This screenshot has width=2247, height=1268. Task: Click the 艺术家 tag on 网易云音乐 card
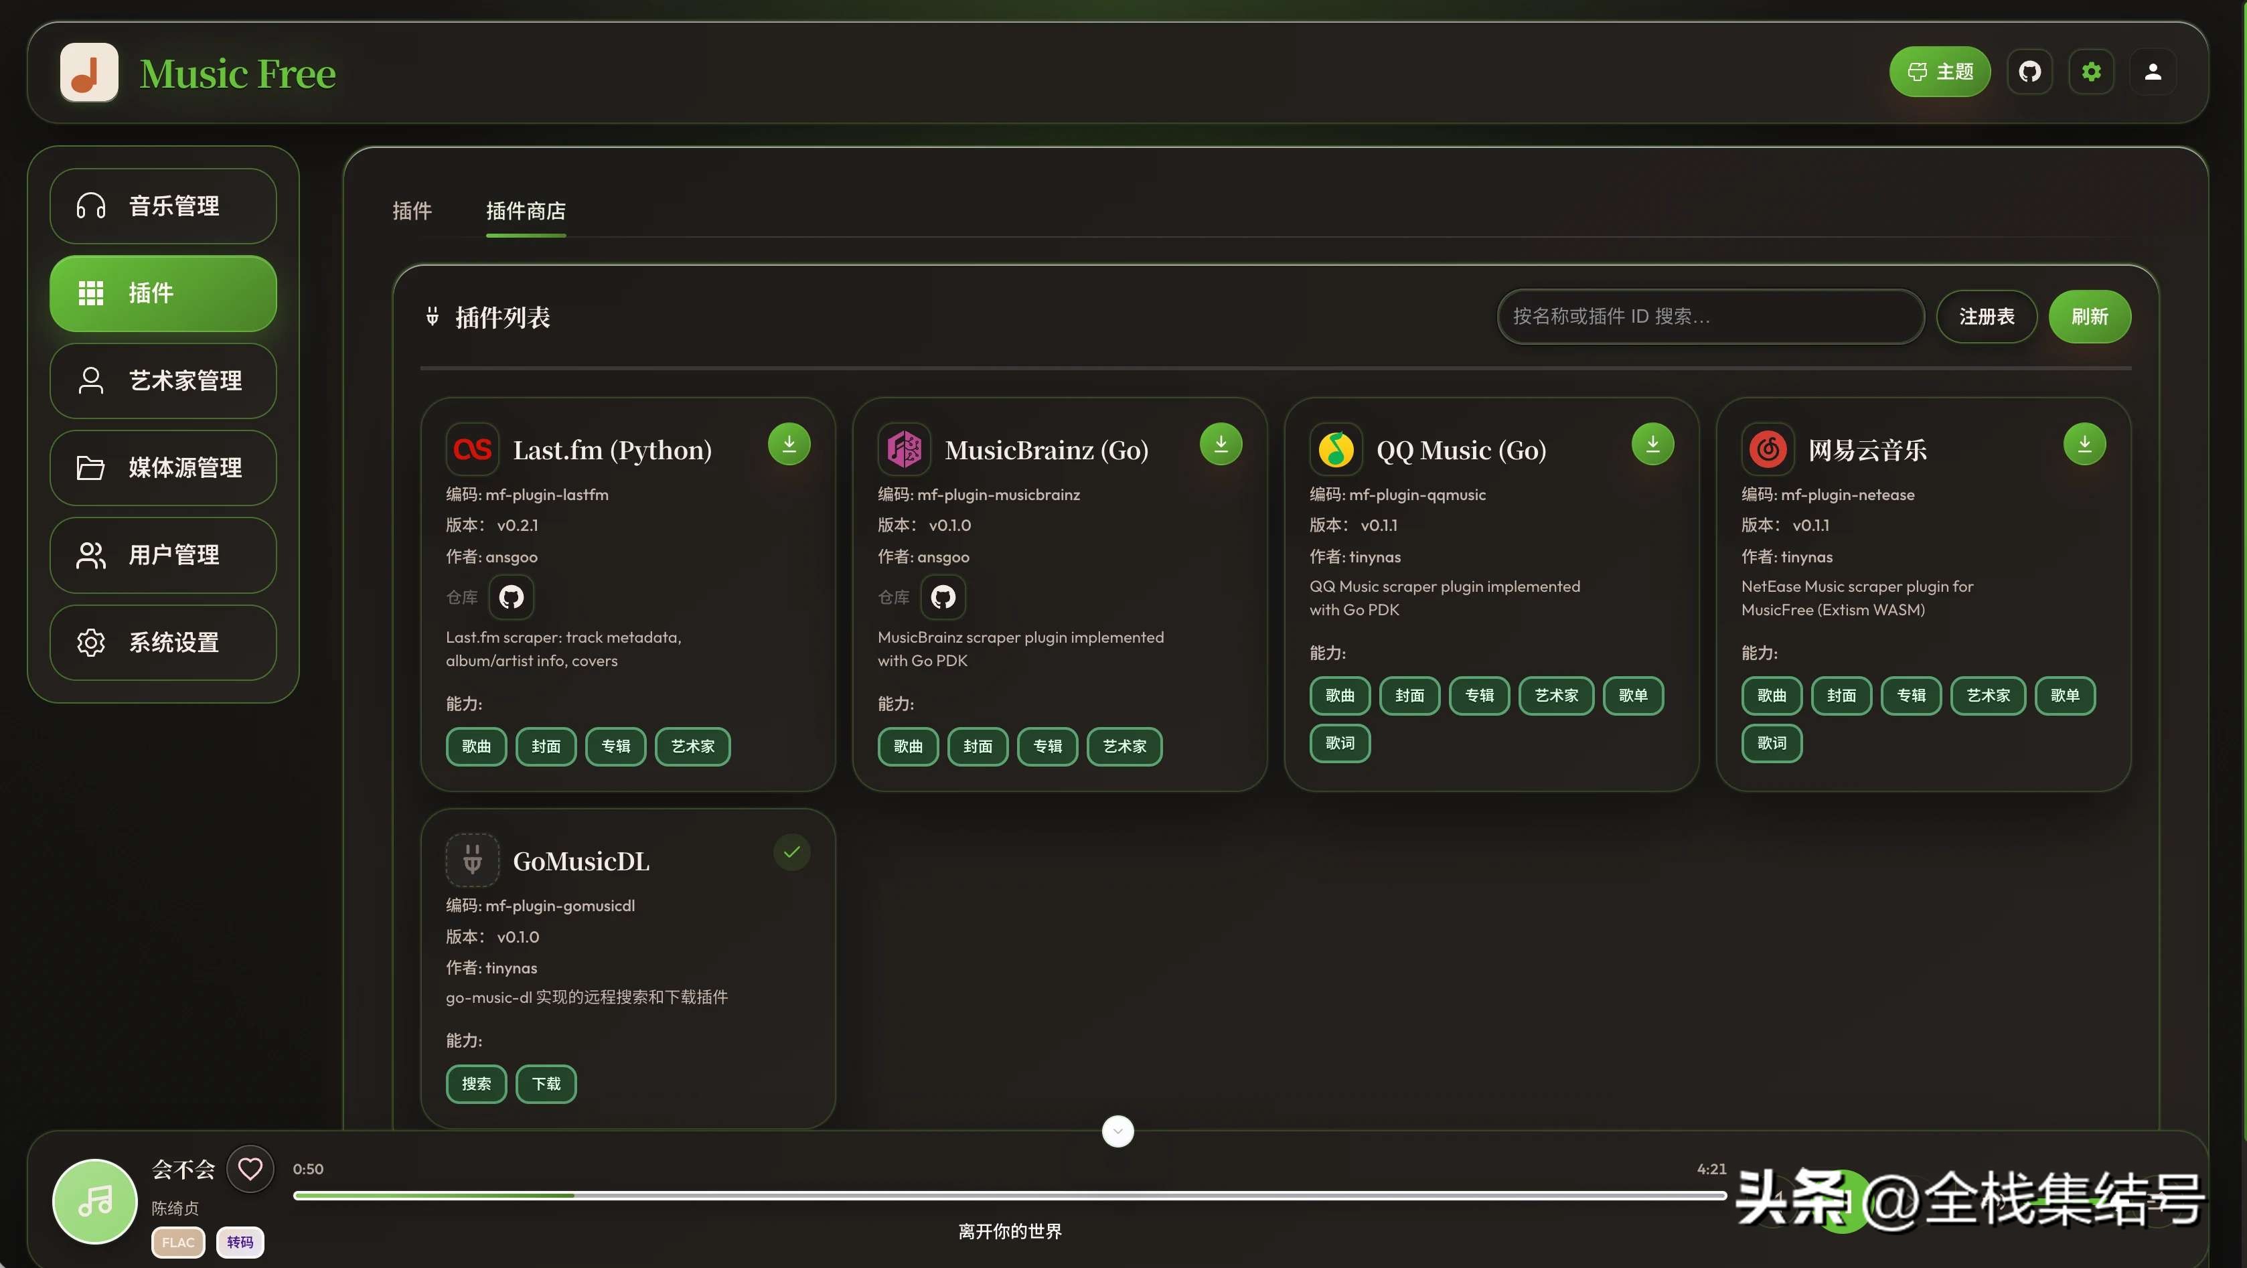1988,695
